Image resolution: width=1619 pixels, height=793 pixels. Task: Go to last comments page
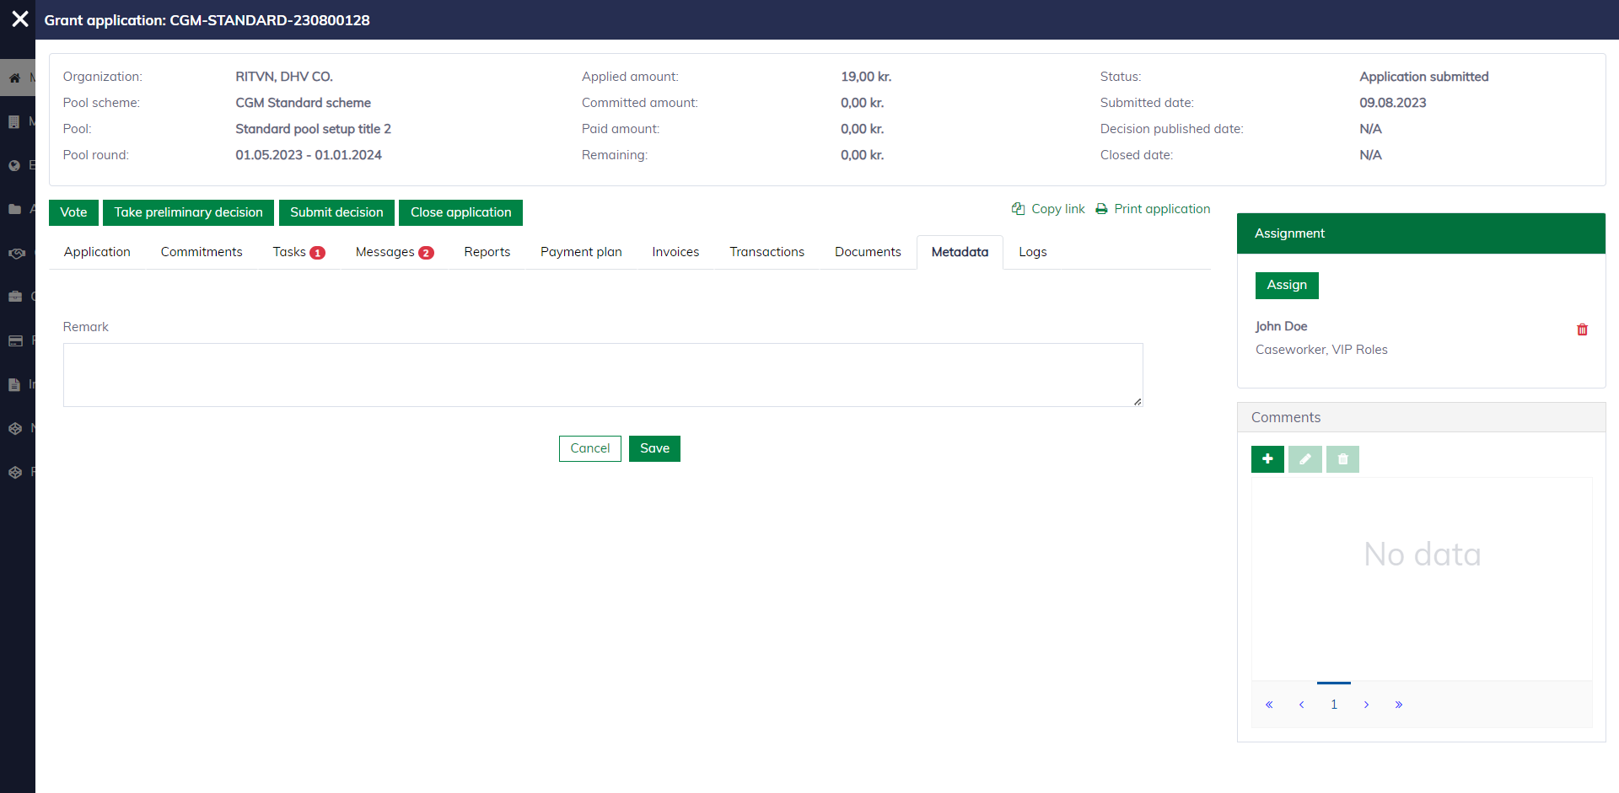1398,705
